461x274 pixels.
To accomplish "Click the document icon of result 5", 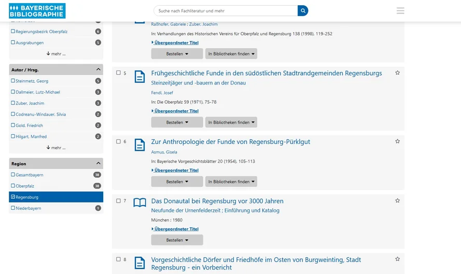I will point(139,77).
